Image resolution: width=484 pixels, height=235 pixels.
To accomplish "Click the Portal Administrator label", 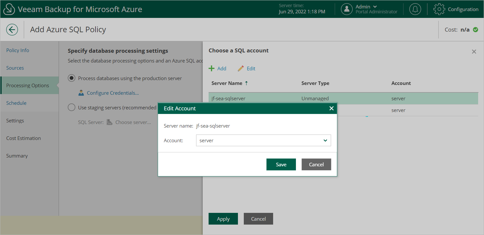I will 376,12.
